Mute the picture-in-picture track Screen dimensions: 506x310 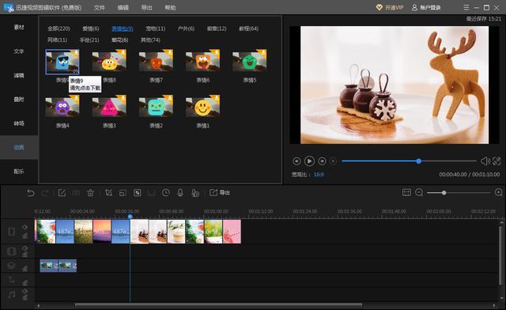[25, 248]
